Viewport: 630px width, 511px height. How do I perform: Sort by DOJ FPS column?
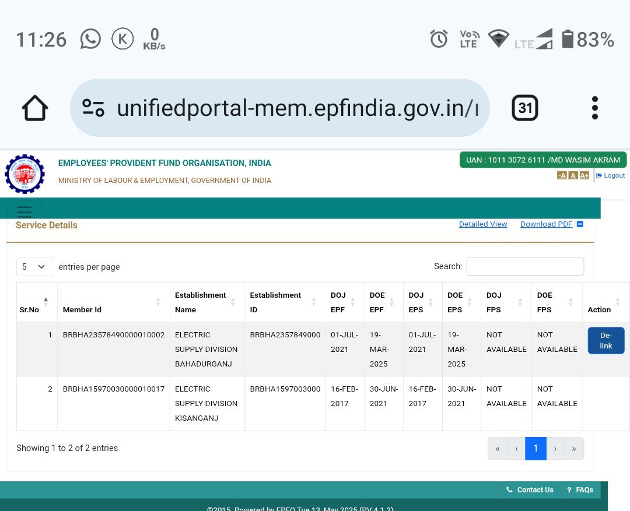click(x=506, y=302)
